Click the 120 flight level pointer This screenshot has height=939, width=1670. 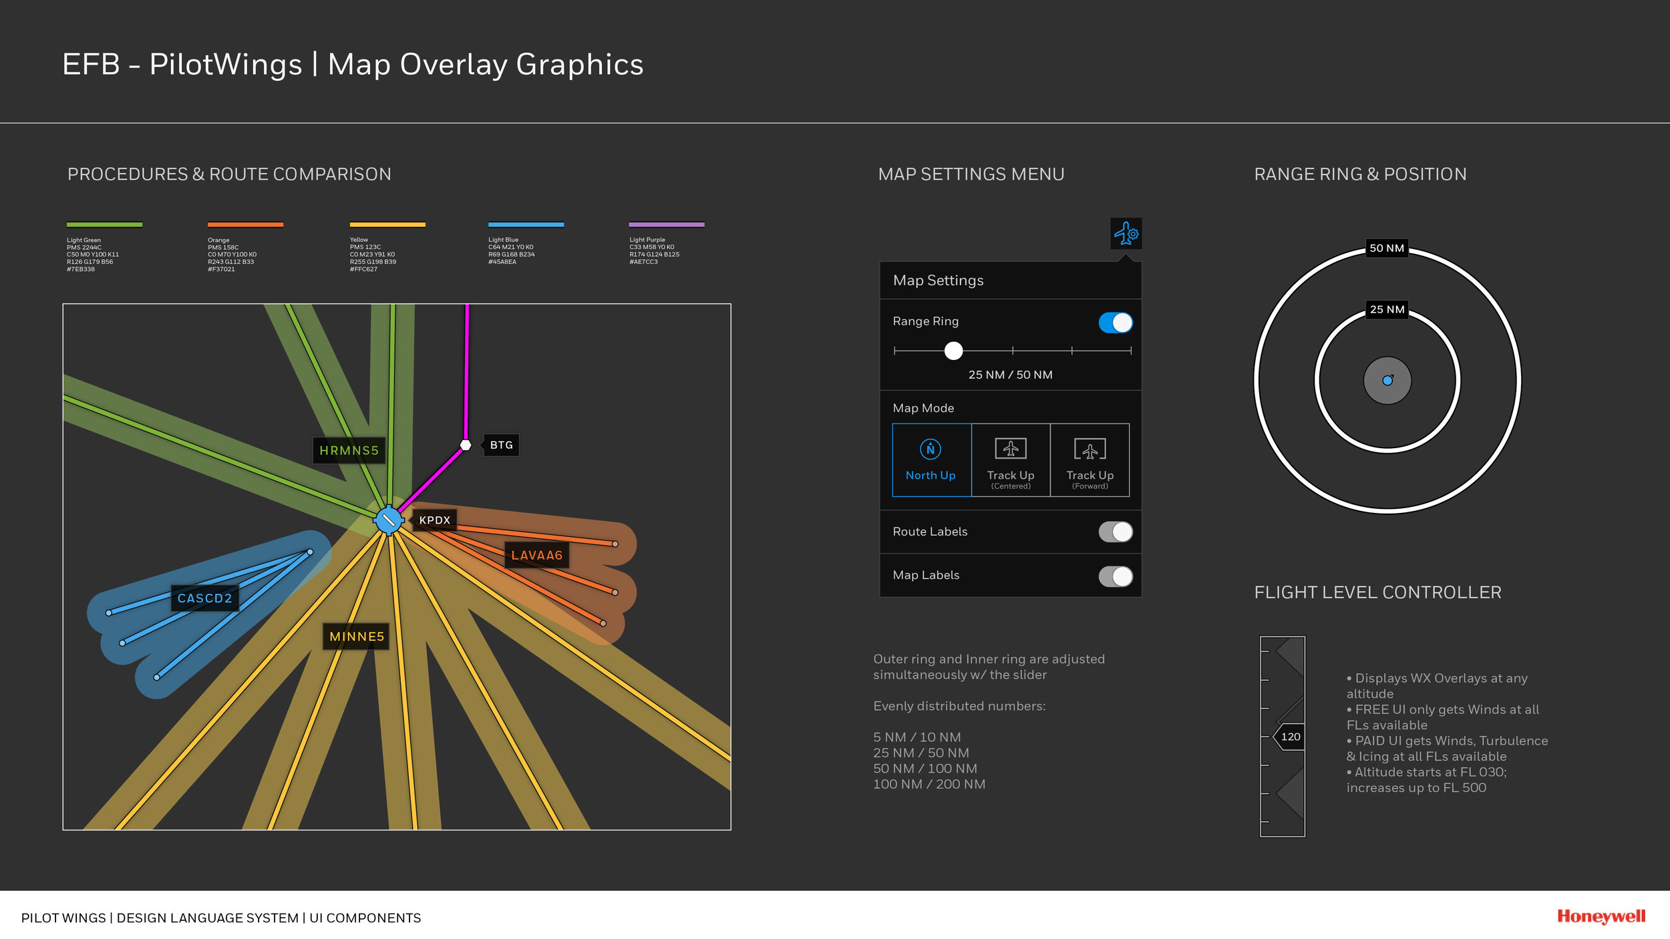tap(1289, 737)
